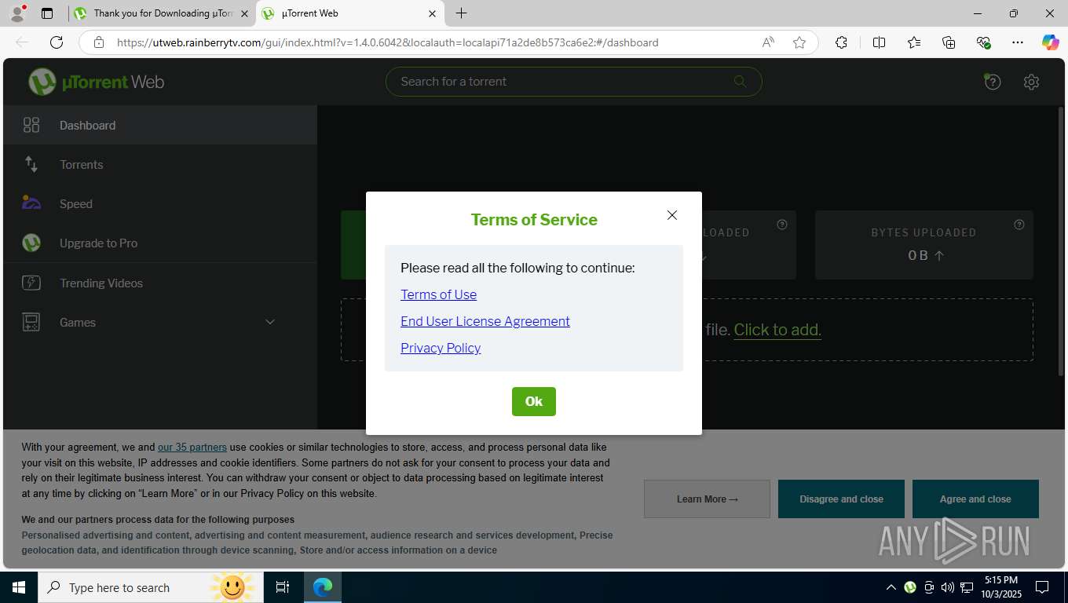Click the search magnifier icon
Screen dimensions: 1068x603
pos(740,81)
